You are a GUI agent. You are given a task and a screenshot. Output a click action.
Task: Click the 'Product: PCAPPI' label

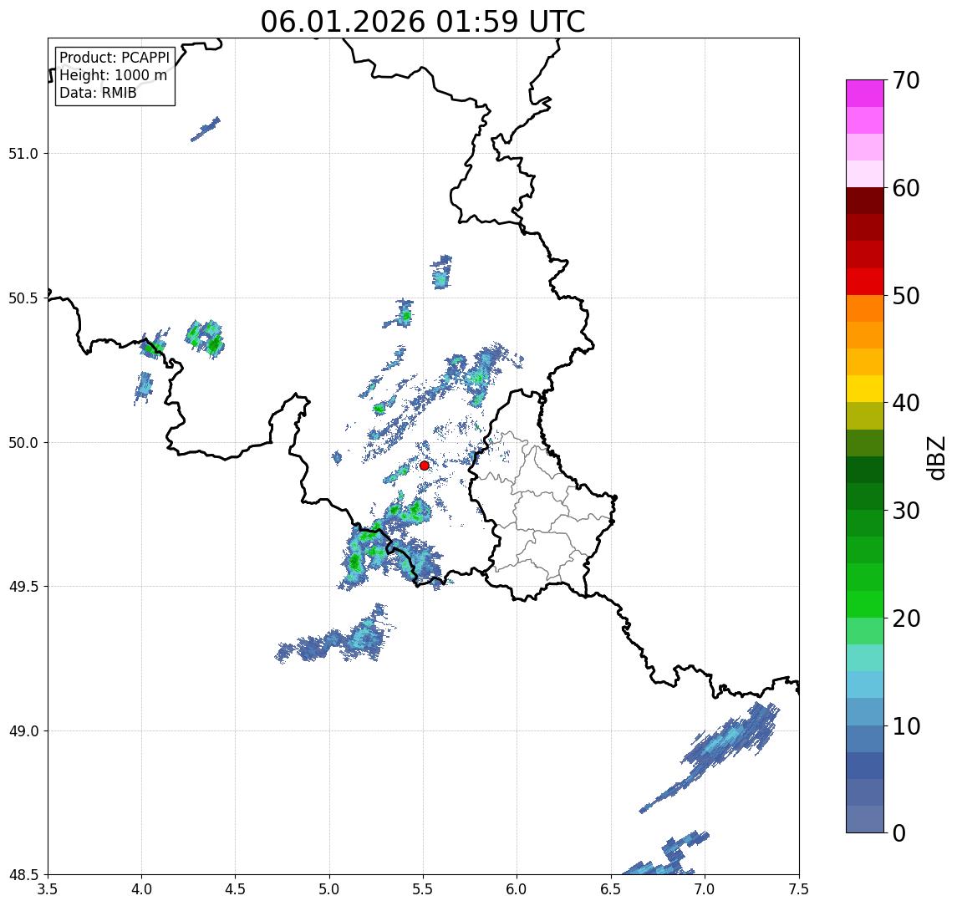(x=115, y=58)
